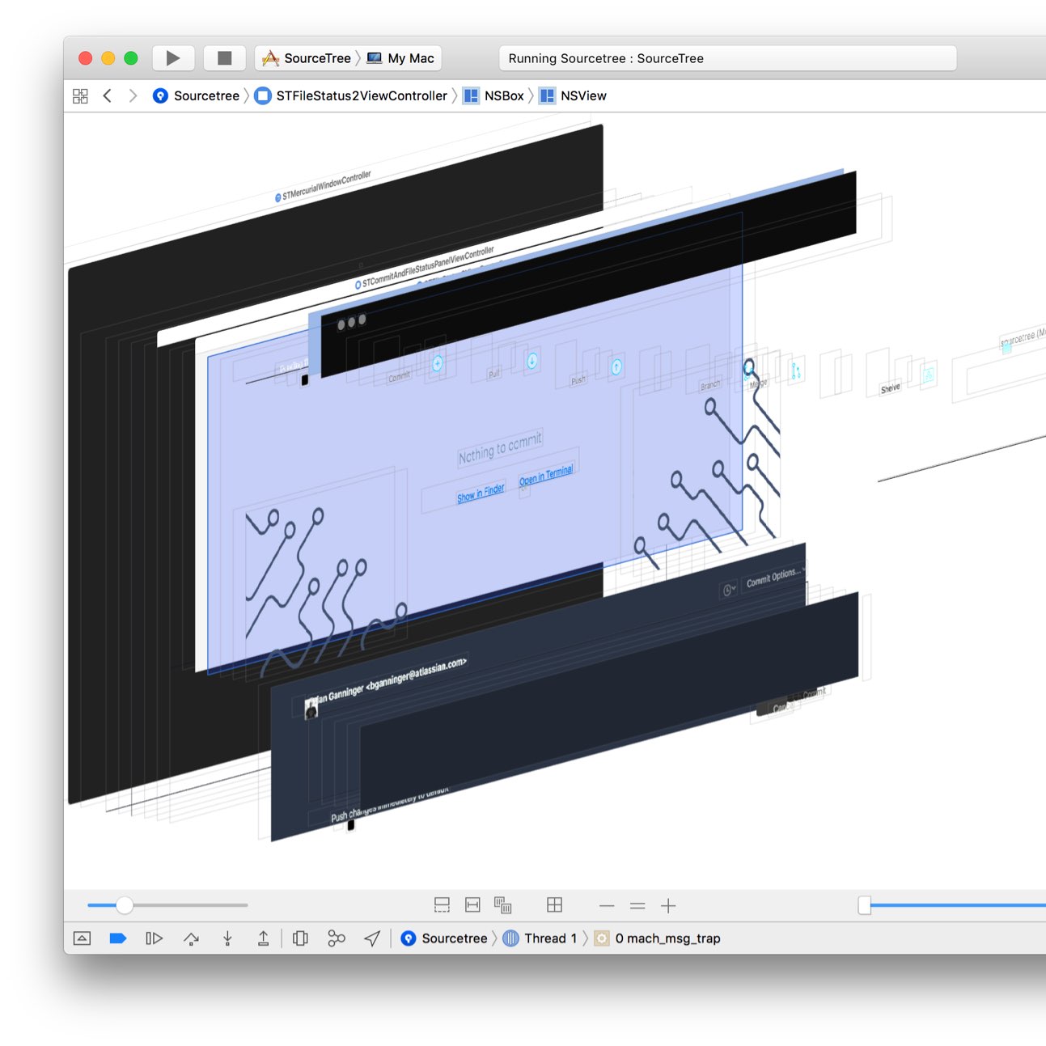1046x1046 pixels.
Task: Toggle show clipped content
Action: [x=442, y=905]
